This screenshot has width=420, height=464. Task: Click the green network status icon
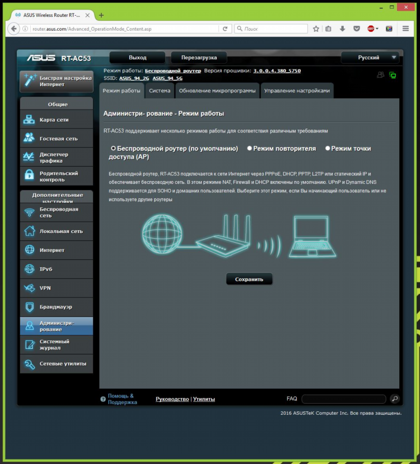coord(393,75)
